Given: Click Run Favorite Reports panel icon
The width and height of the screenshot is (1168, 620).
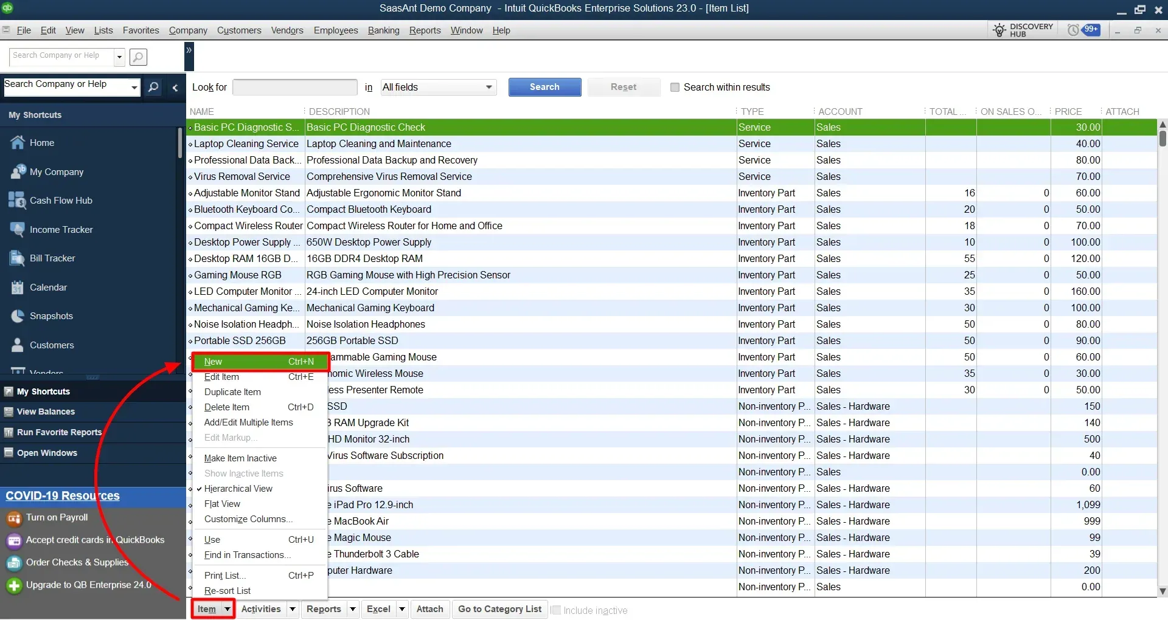Looking at the screenshot, I should pos(9,432).
